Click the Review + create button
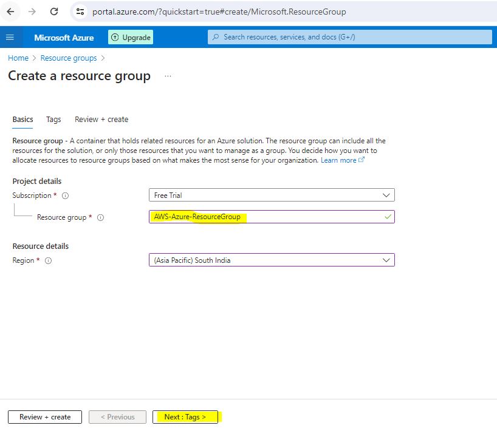The width and height of the screenshot is (497, 431). point(45,417)
